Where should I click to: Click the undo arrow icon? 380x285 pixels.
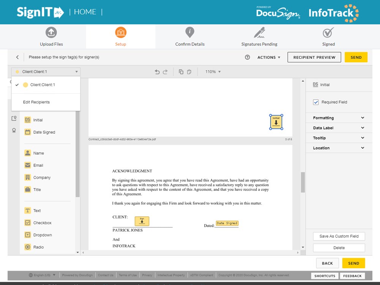157,72
